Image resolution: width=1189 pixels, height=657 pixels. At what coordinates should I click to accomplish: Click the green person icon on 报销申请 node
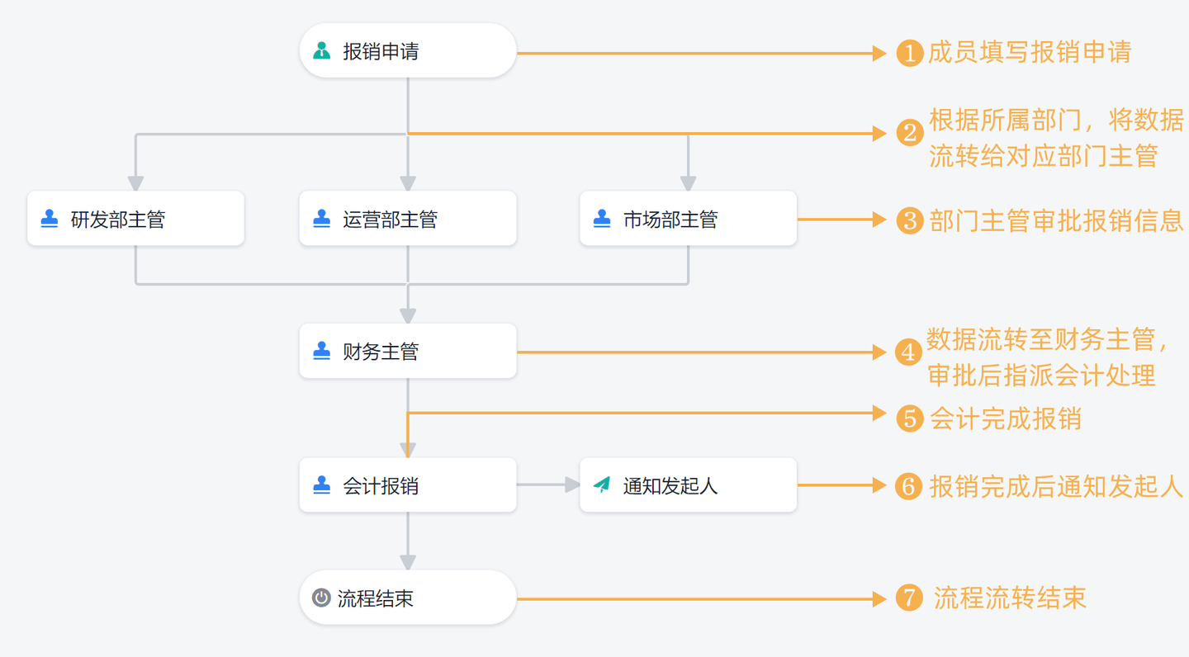click(x=321, y=51)
